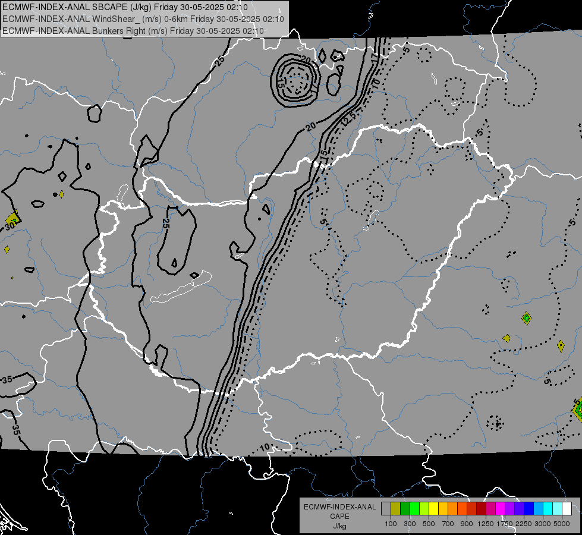Click the legend title ECMWF-INDEX-ANAL

[339, 507]
